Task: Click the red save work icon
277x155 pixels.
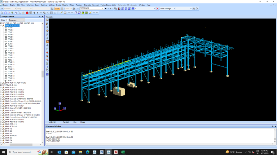Action: [119, 9]
